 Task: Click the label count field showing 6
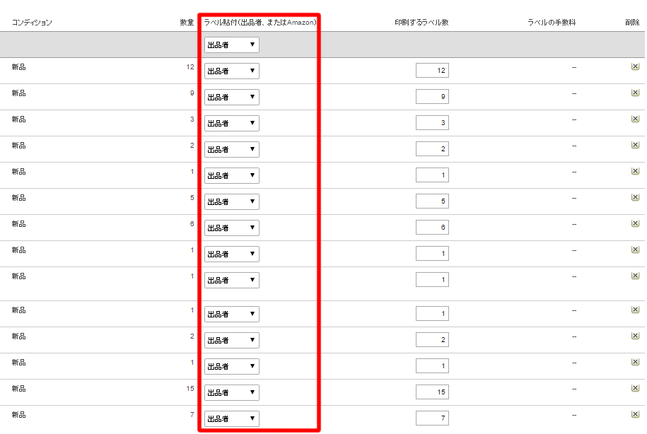[x=432, y=228]
